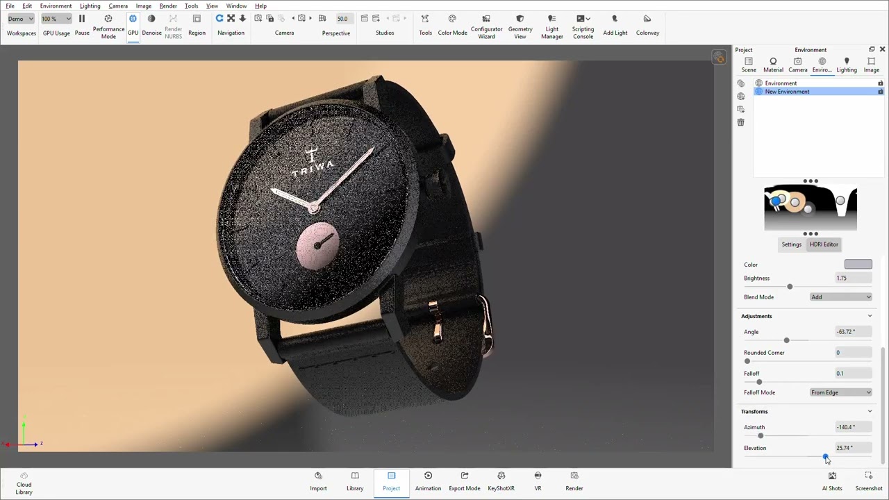Open the Library panel
The width and height of the screenshot is (889, 500).
(x=355, y=481)
